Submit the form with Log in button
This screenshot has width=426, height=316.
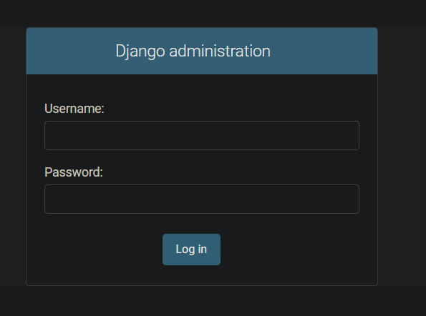pyautogui.click(x=192, y=250)
